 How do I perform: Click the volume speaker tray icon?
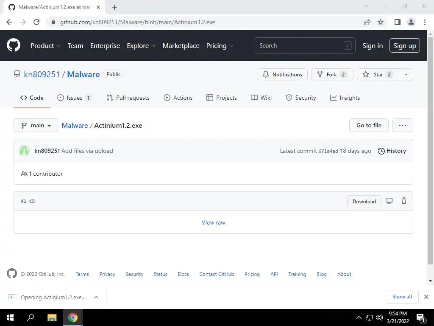[x=379, y=318]
